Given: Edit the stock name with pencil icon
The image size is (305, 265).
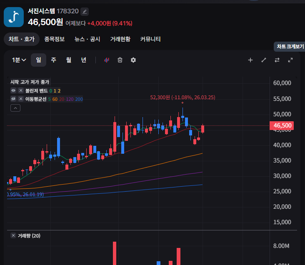Looking at the screenshot, I should coord(85,12).
